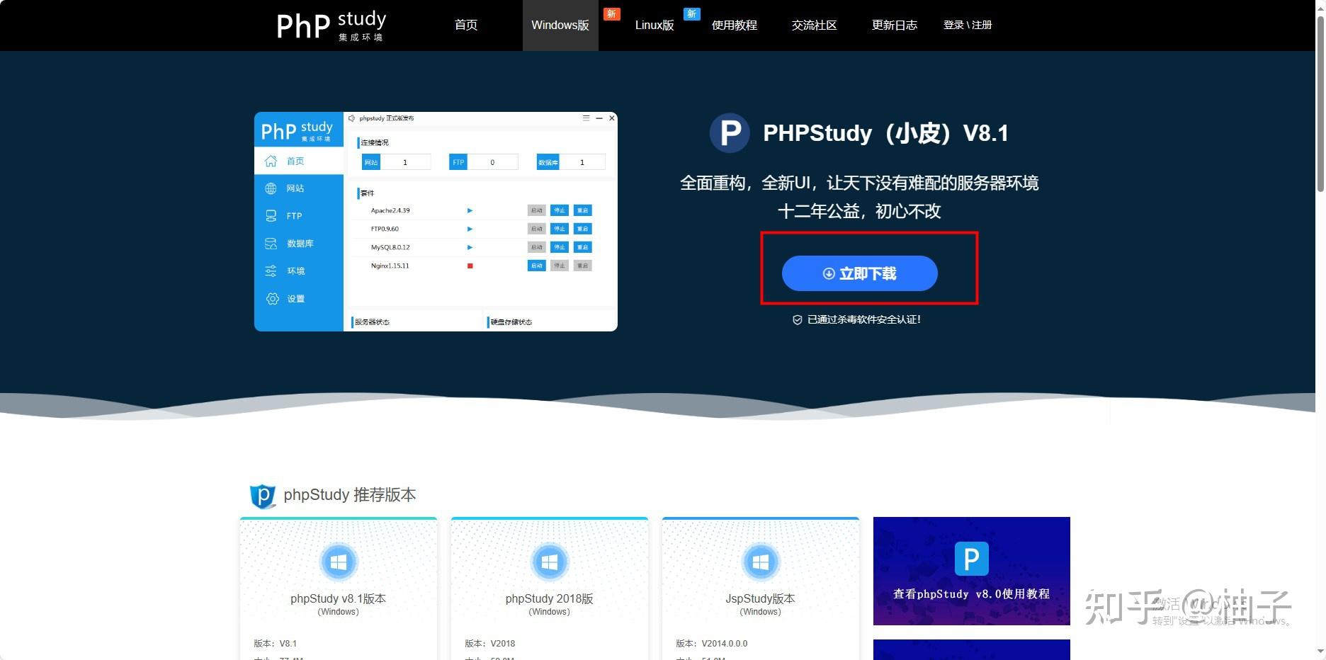
Task: Click the round PHPStudy P logo beside V8.1
Action: 730,133
